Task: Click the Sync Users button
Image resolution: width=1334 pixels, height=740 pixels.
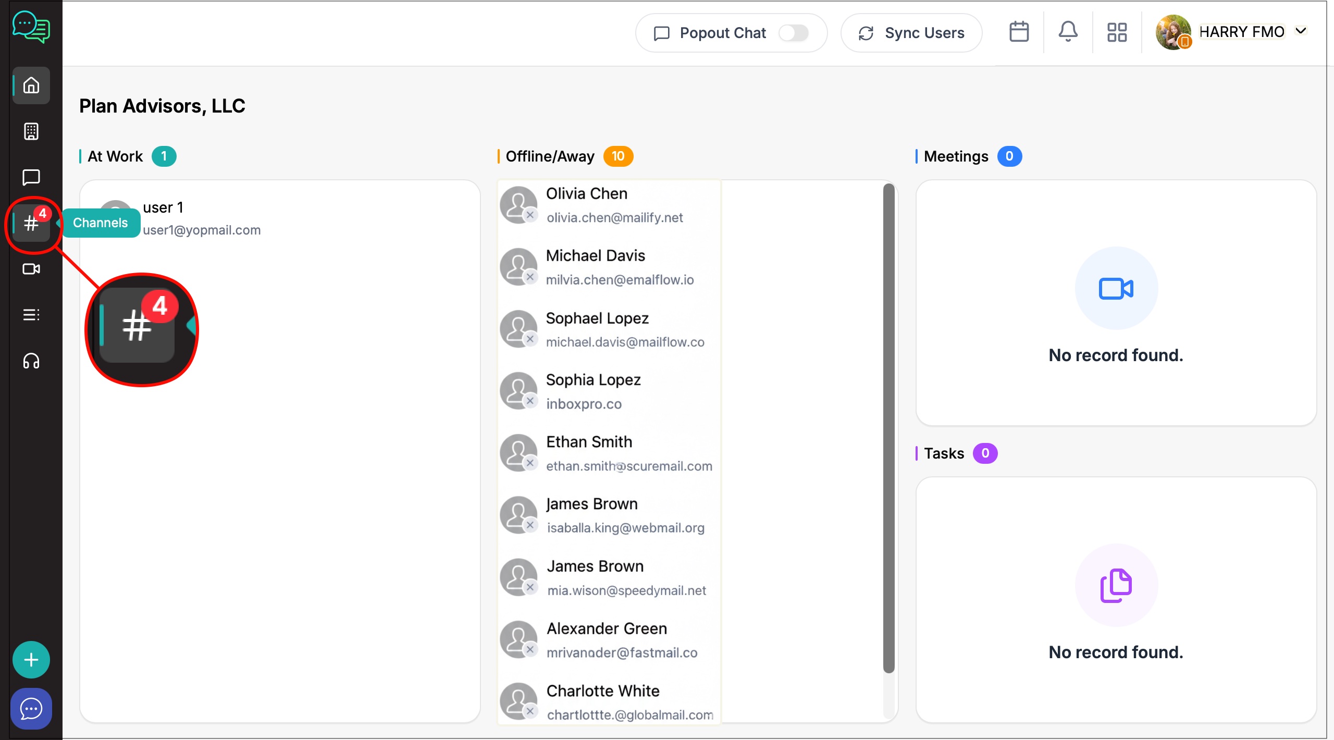Action: coord(911,33)
